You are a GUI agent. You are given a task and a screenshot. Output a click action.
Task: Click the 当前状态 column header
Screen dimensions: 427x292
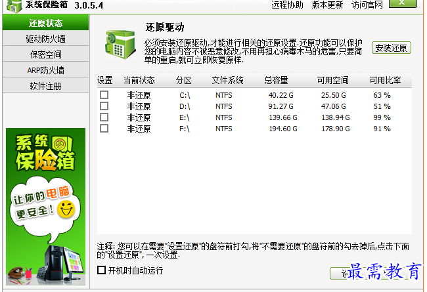coord(139,80)
